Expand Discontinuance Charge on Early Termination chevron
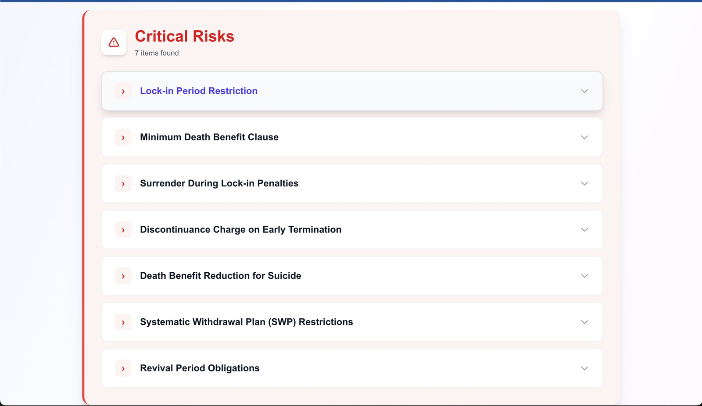This screenshot has height=406, width=702. pos(584,230)
